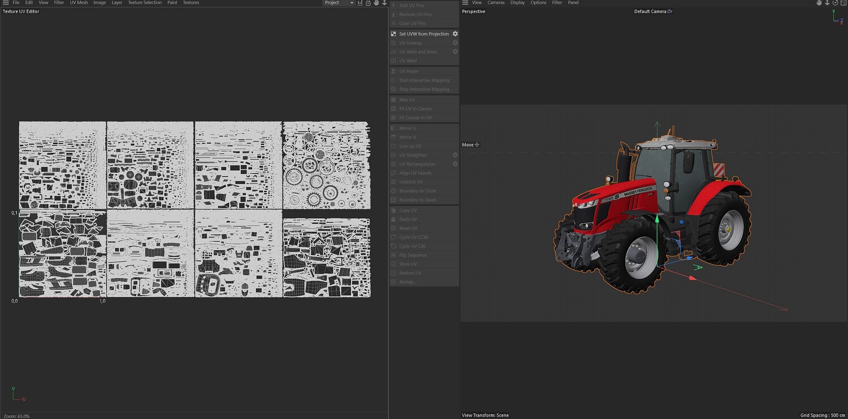Click the Add UV Pins command

[x=424, y=6]
